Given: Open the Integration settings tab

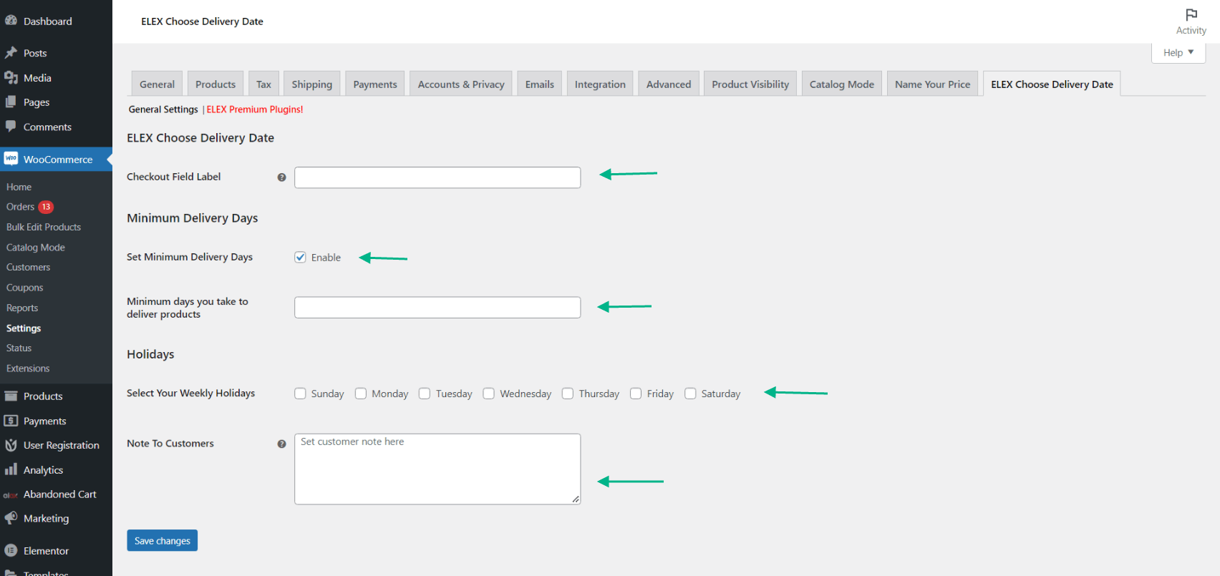Looking at the screenshot, I should [600, 84].
